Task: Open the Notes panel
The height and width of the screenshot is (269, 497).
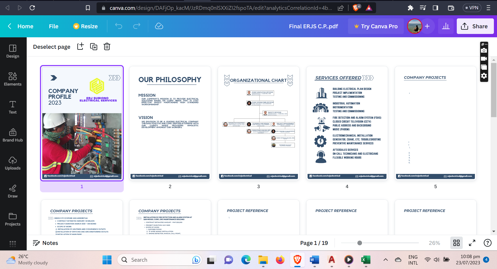Action: point(45,243)
